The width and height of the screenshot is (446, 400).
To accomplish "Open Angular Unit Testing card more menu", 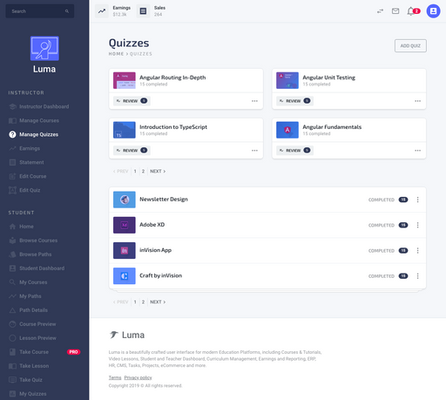I will [x=417, y=101].
